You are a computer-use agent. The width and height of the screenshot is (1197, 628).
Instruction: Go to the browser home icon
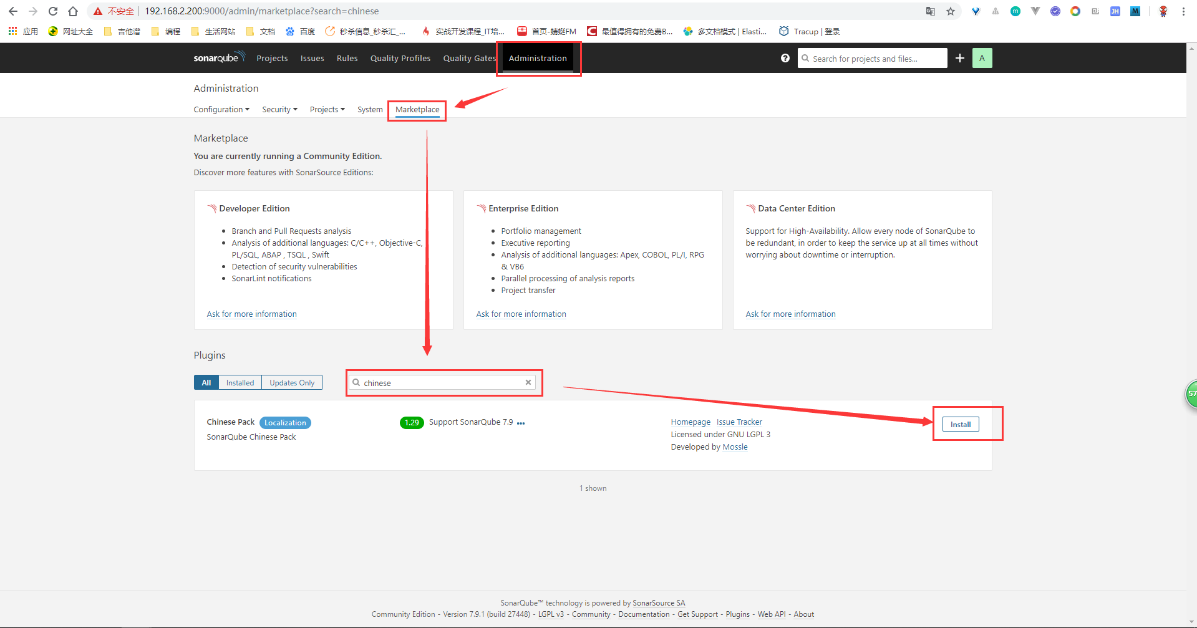click(73, 11)
